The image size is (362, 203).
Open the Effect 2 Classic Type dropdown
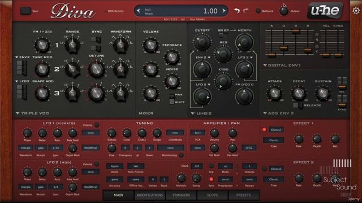[274, 179]
